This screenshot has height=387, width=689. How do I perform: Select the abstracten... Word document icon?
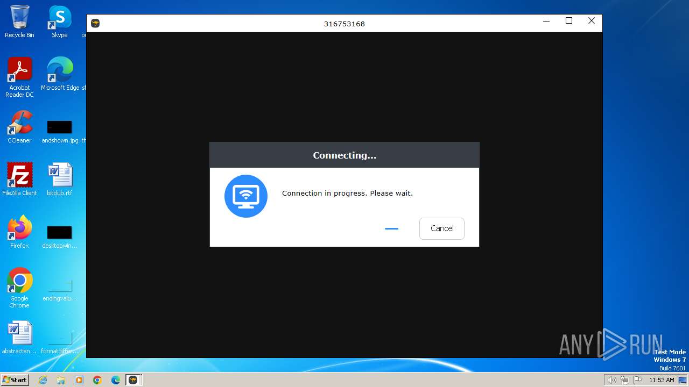(19, 337)
